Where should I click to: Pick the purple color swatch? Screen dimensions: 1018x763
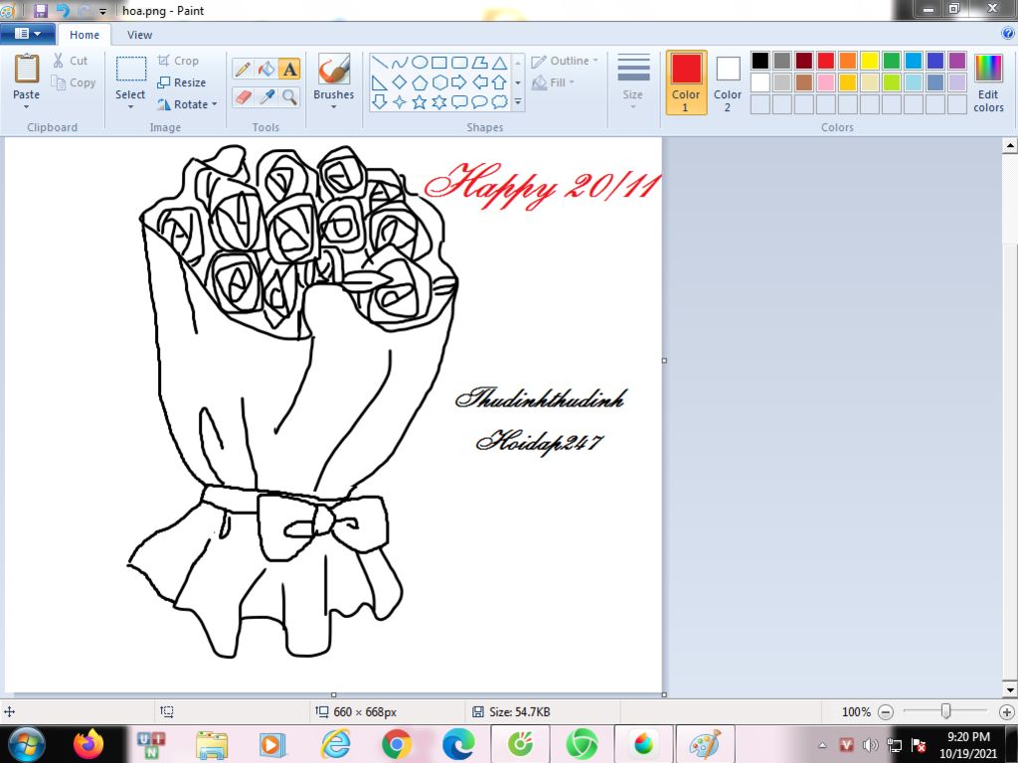[957, 61]
